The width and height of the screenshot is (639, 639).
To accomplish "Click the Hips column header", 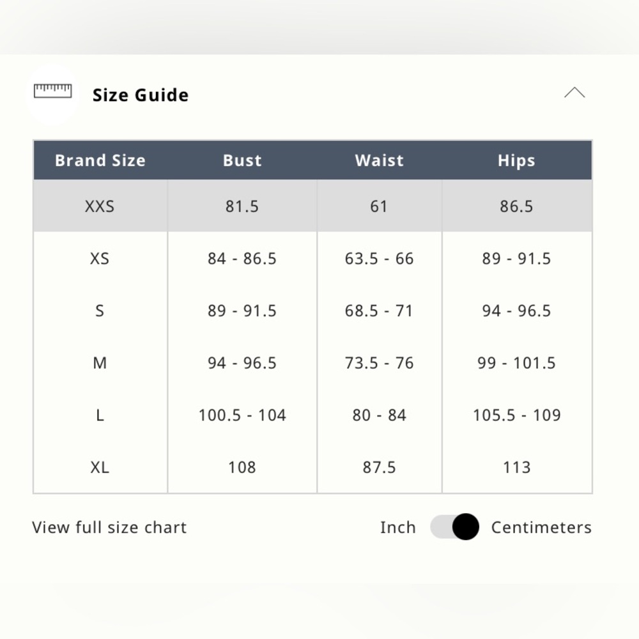I will 516,160.
